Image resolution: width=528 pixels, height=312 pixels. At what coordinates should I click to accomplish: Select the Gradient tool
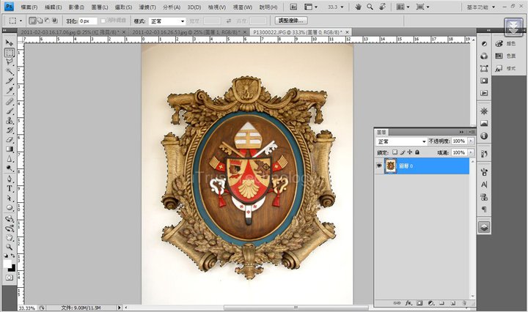(9, 149)
